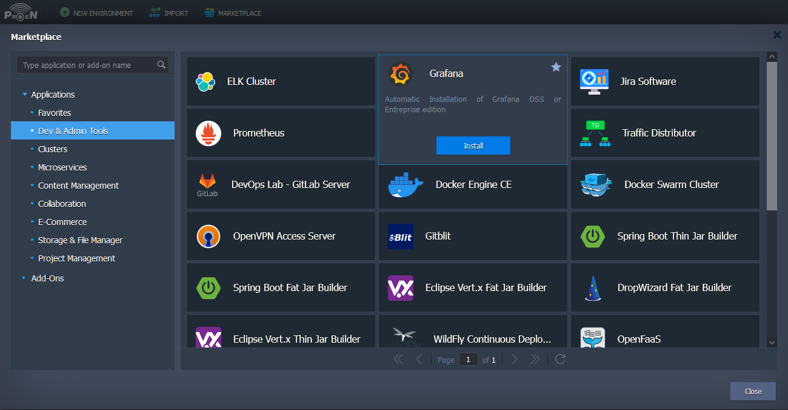Select the Docker Engine CE label
The height and width of the screenshot is (410, 788).
point(473,184)
